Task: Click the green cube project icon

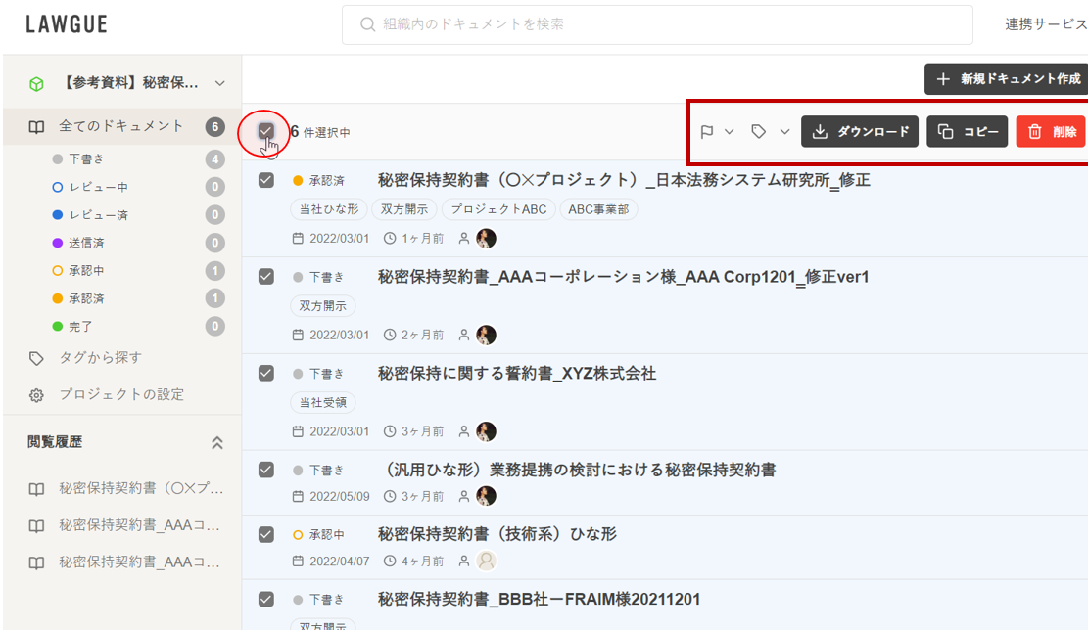Action: click(x=36, y=84)
